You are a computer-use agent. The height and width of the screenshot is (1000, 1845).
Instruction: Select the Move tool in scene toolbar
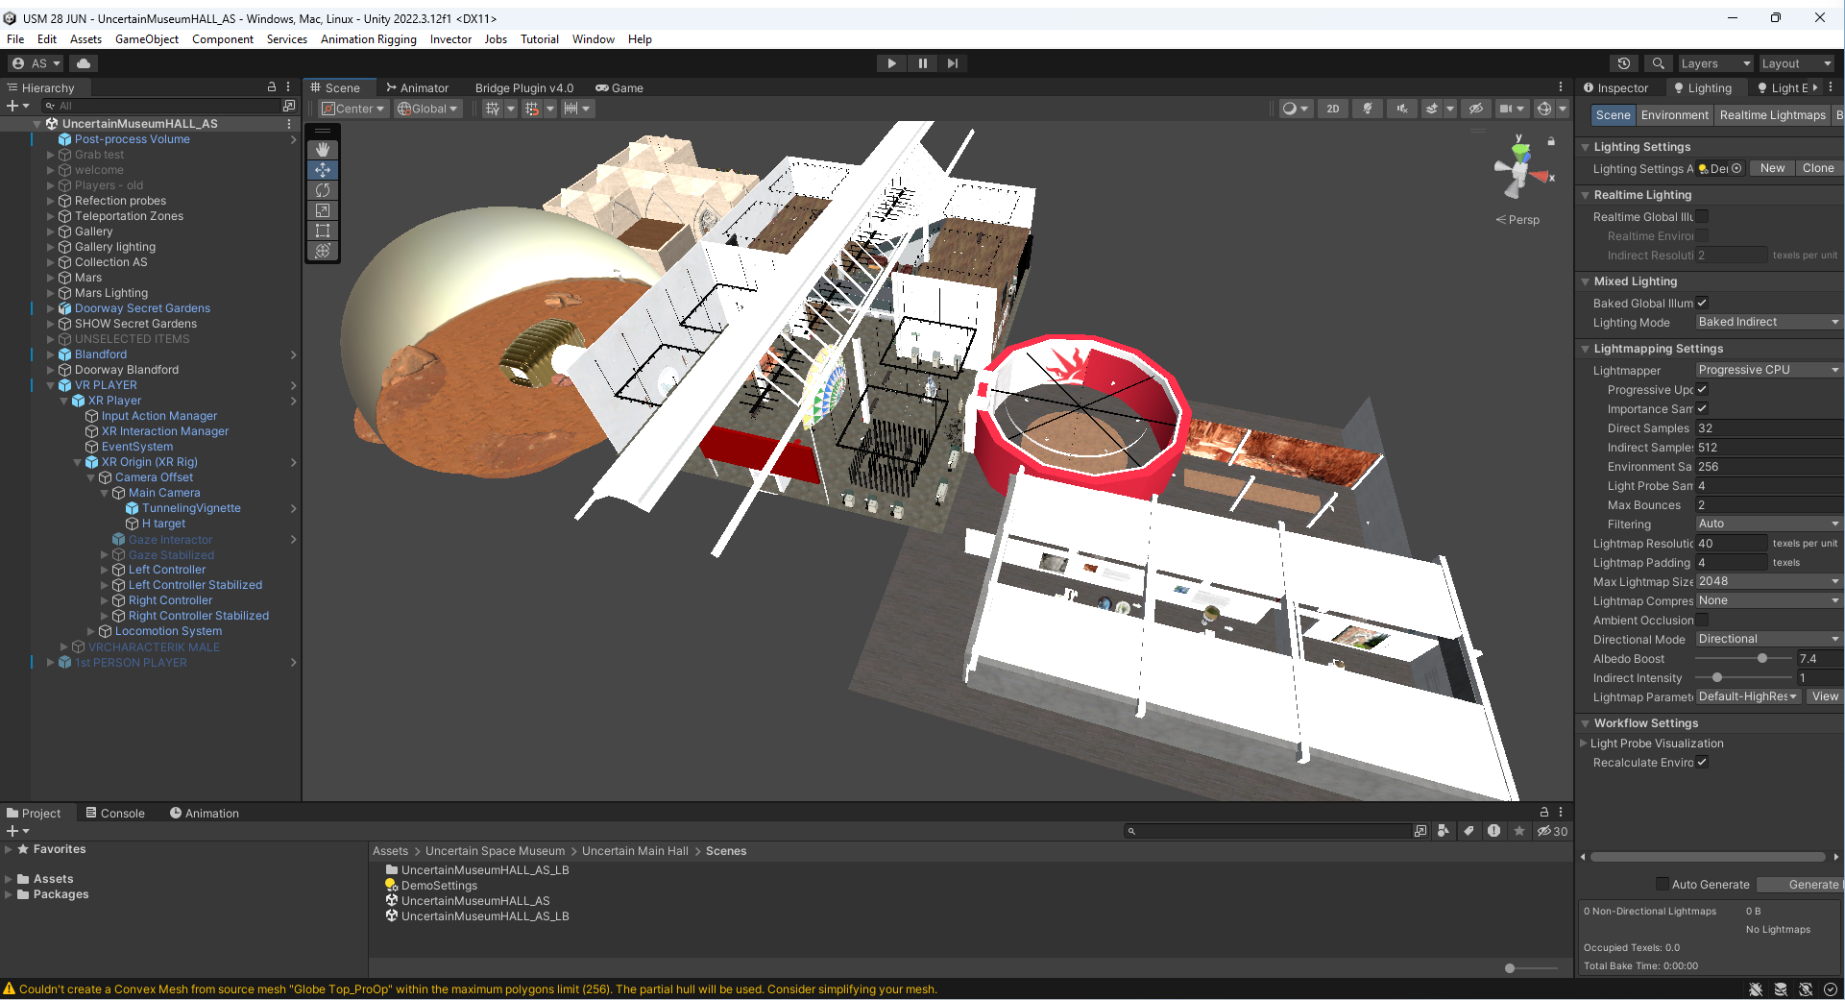(323, 170)
